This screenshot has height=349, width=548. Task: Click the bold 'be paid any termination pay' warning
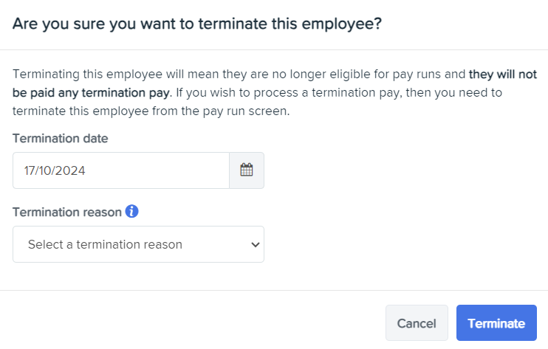tap(92, 93)
